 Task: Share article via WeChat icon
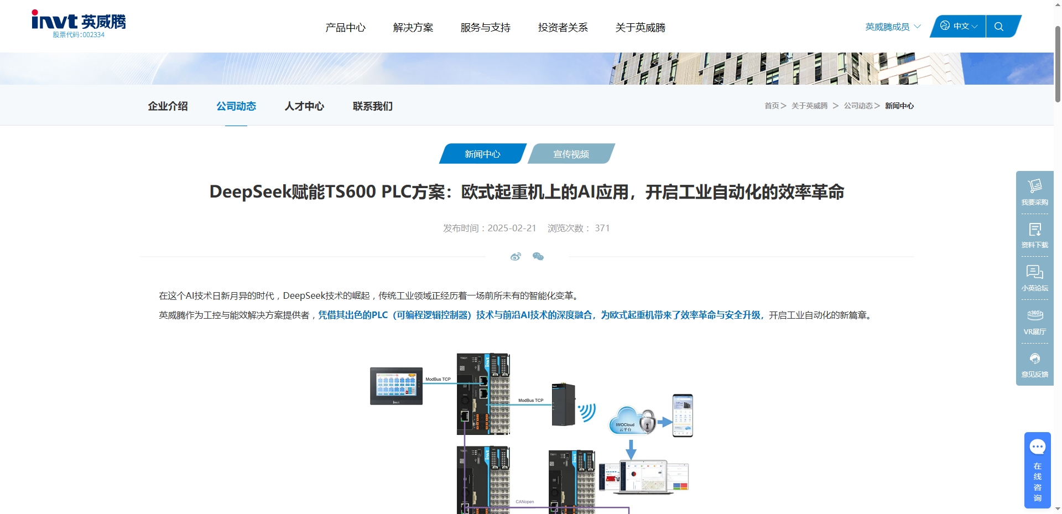(x=538, y=256)
